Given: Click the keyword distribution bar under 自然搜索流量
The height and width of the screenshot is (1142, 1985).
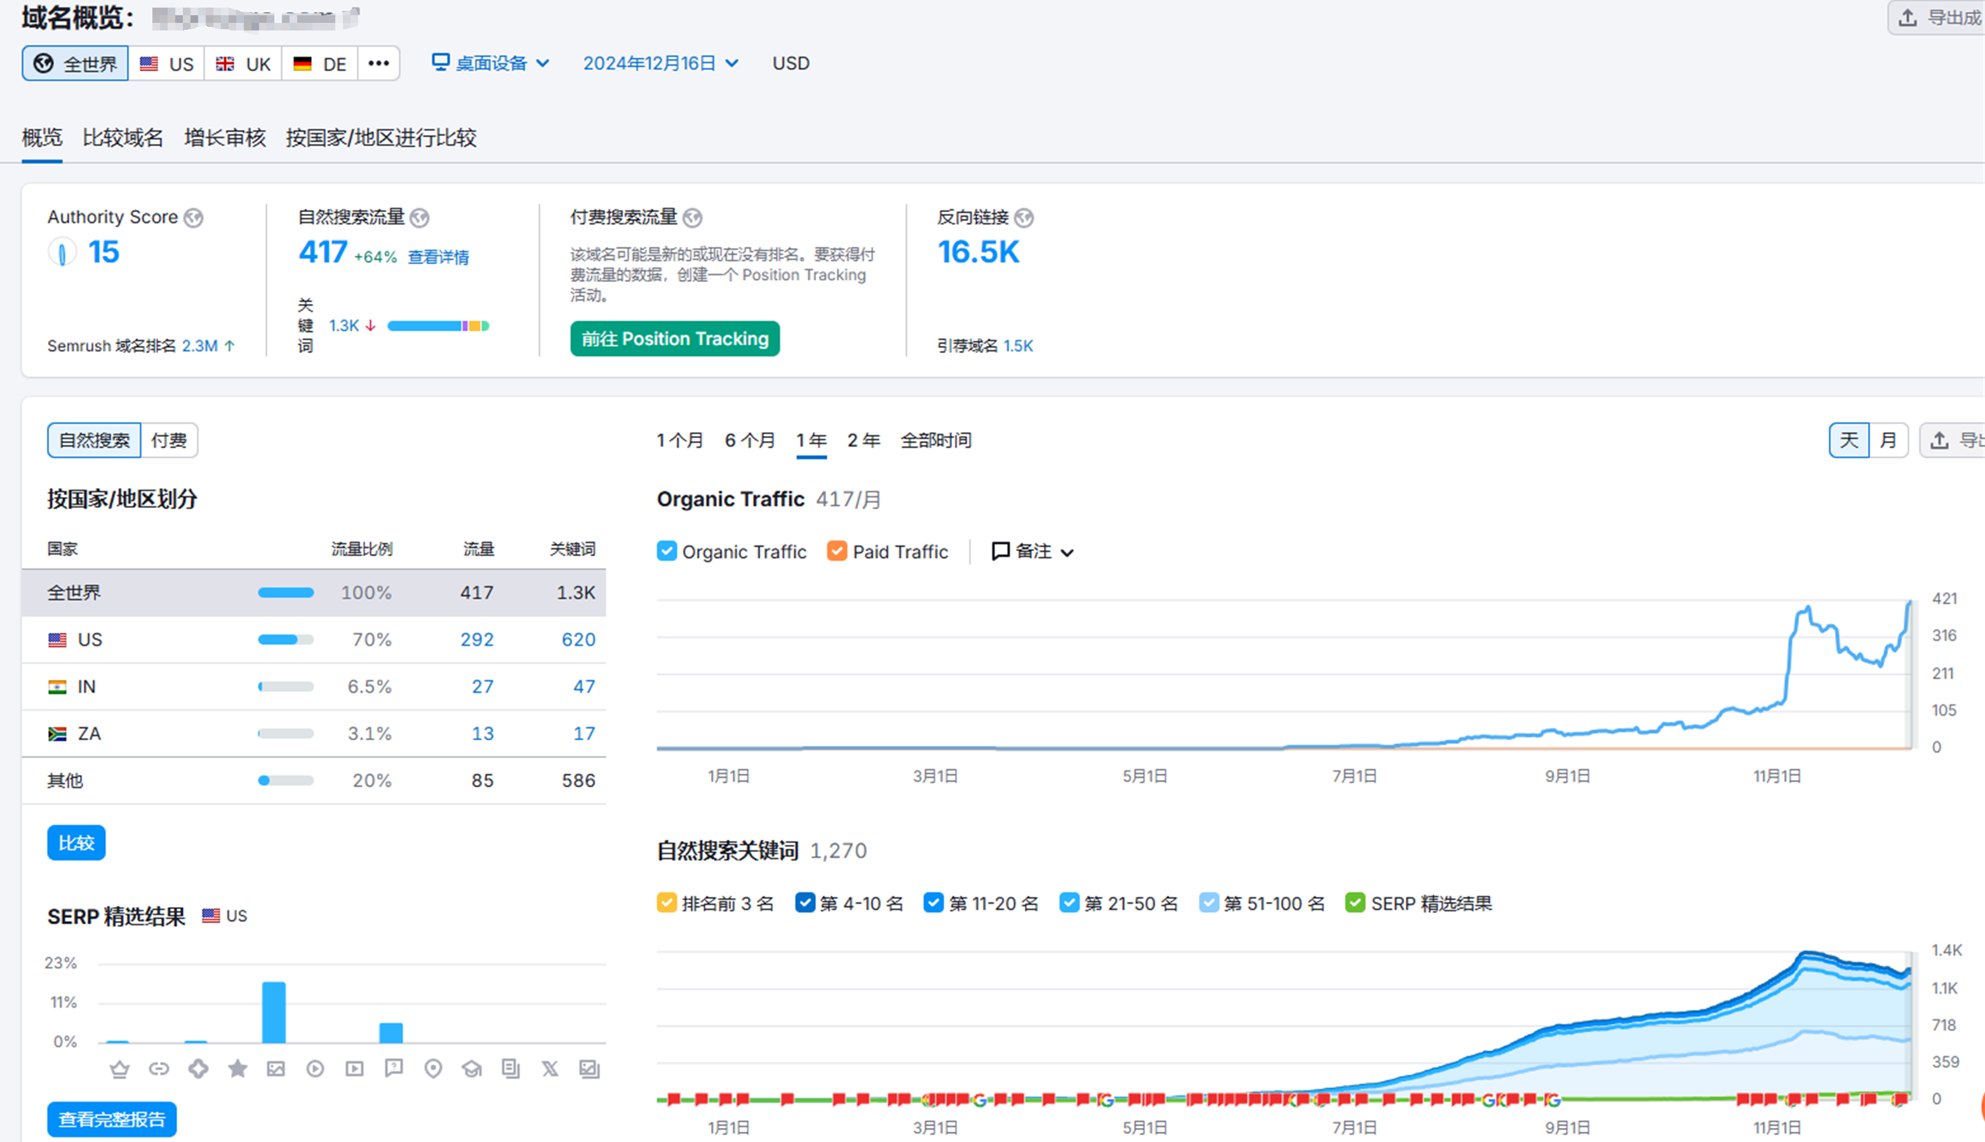Looking at the screenshot, I should pos(439,326).
